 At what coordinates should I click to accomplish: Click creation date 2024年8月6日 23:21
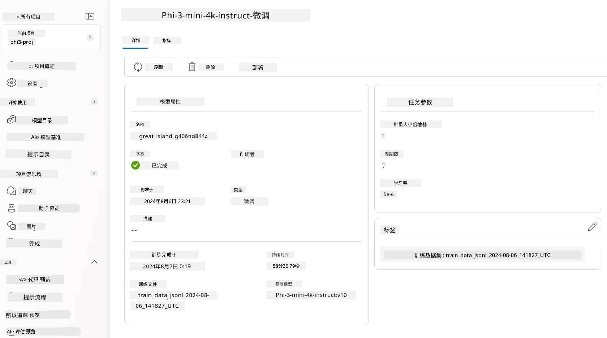coord(167,201)
